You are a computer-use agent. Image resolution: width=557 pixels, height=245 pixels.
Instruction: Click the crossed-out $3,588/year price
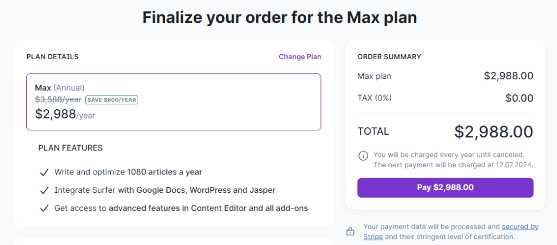(58, 99)
